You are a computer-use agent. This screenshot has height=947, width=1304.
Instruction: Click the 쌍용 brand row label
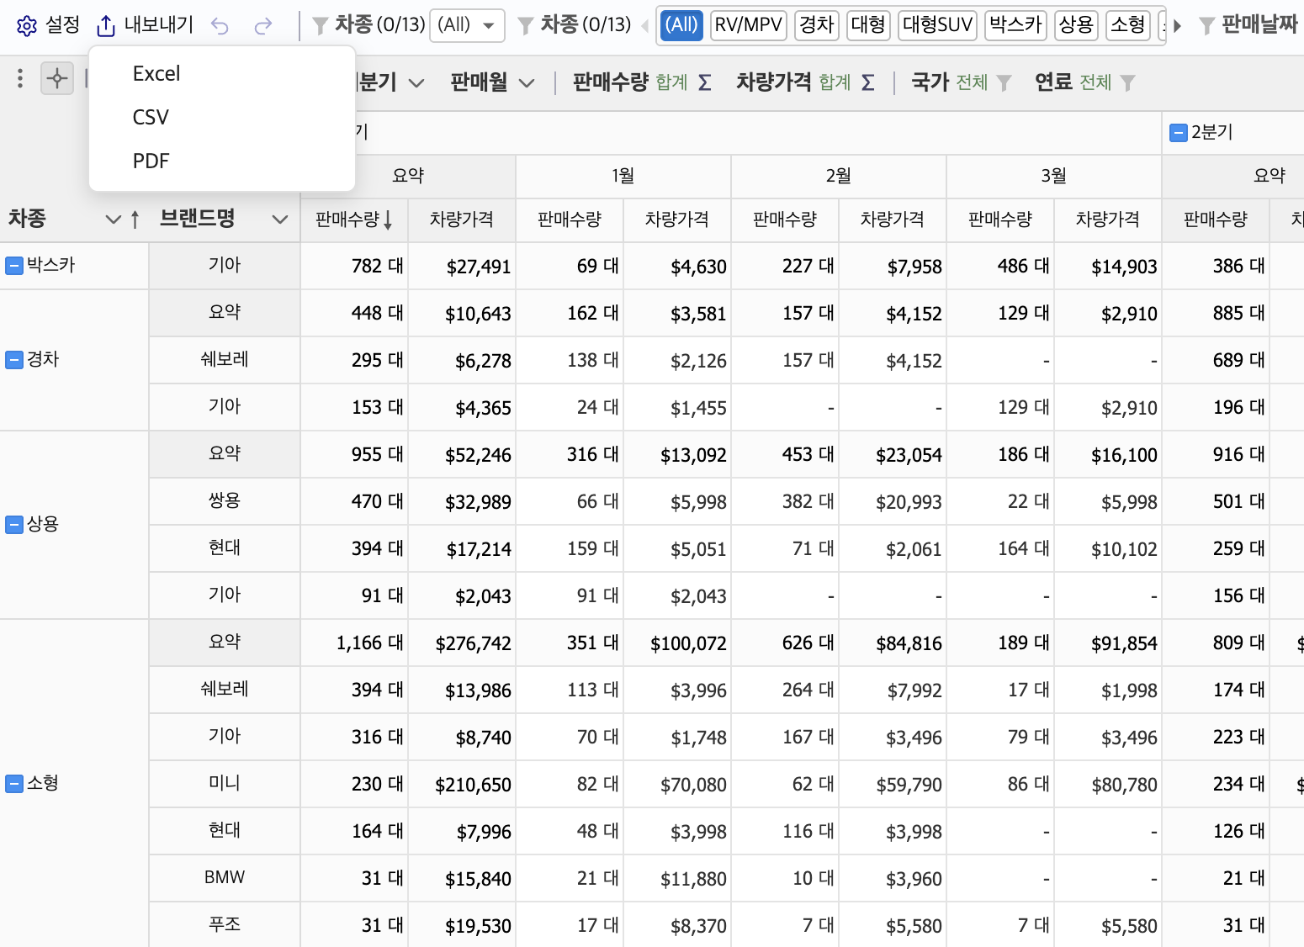click(x=225, y=501)
